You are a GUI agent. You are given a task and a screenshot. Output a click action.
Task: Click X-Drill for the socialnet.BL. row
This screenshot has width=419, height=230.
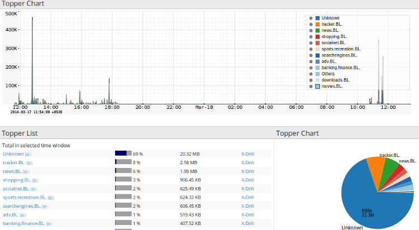247,189
